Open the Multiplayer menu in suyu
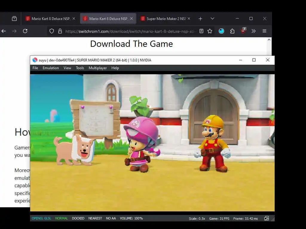Image resolution: width=306 pixels, height=229 pixels. 98,68
